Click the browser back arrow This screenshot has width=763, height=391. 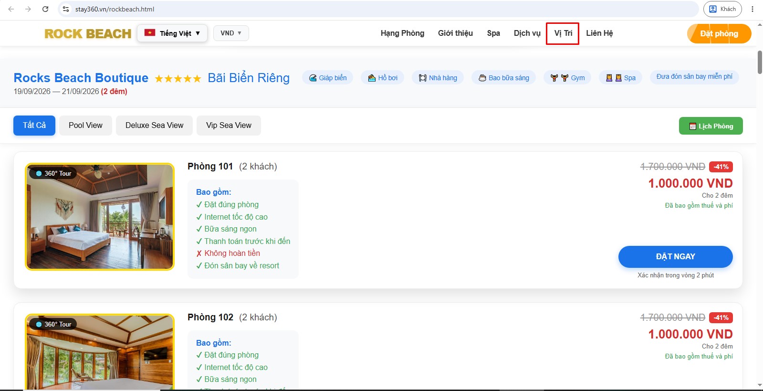11,9
